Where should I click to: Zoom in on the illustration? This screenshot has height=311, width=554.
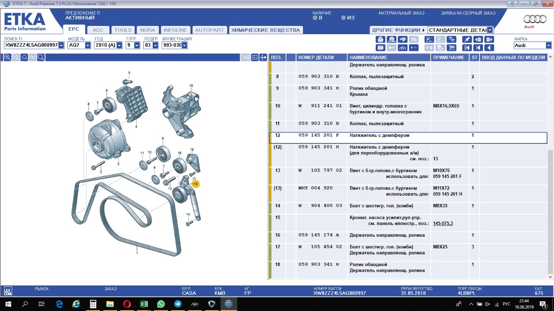7,57
